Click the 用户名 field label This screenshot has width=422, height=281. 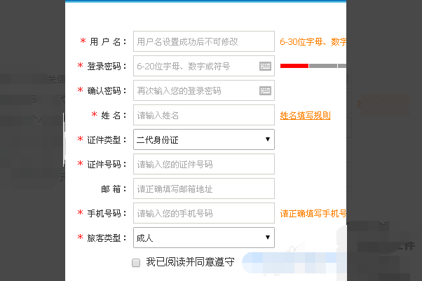click(109, 42)
